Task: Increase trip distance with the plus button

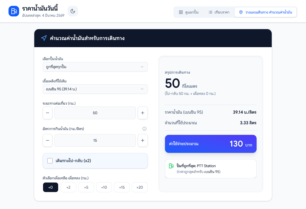Action: point(143,113)
